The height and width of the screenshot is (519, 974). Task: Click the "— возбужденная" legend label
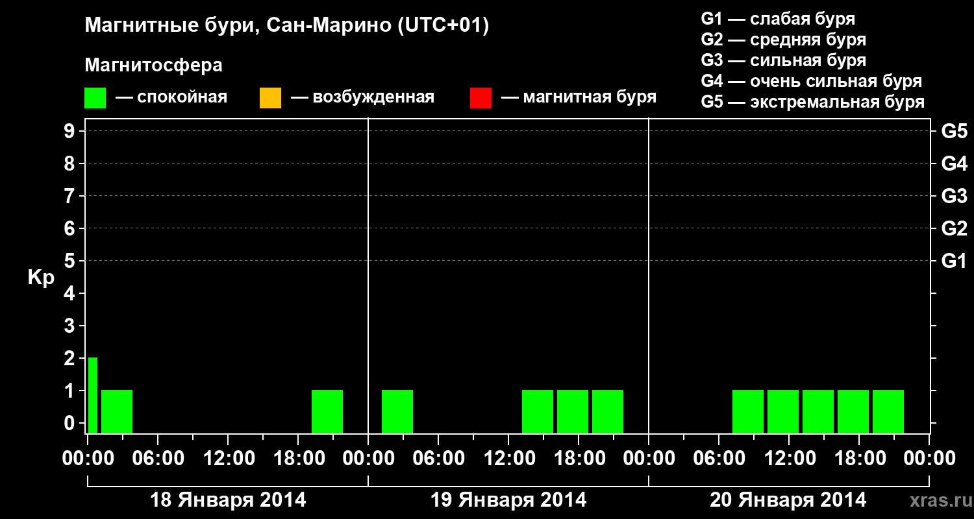[362, 97]
